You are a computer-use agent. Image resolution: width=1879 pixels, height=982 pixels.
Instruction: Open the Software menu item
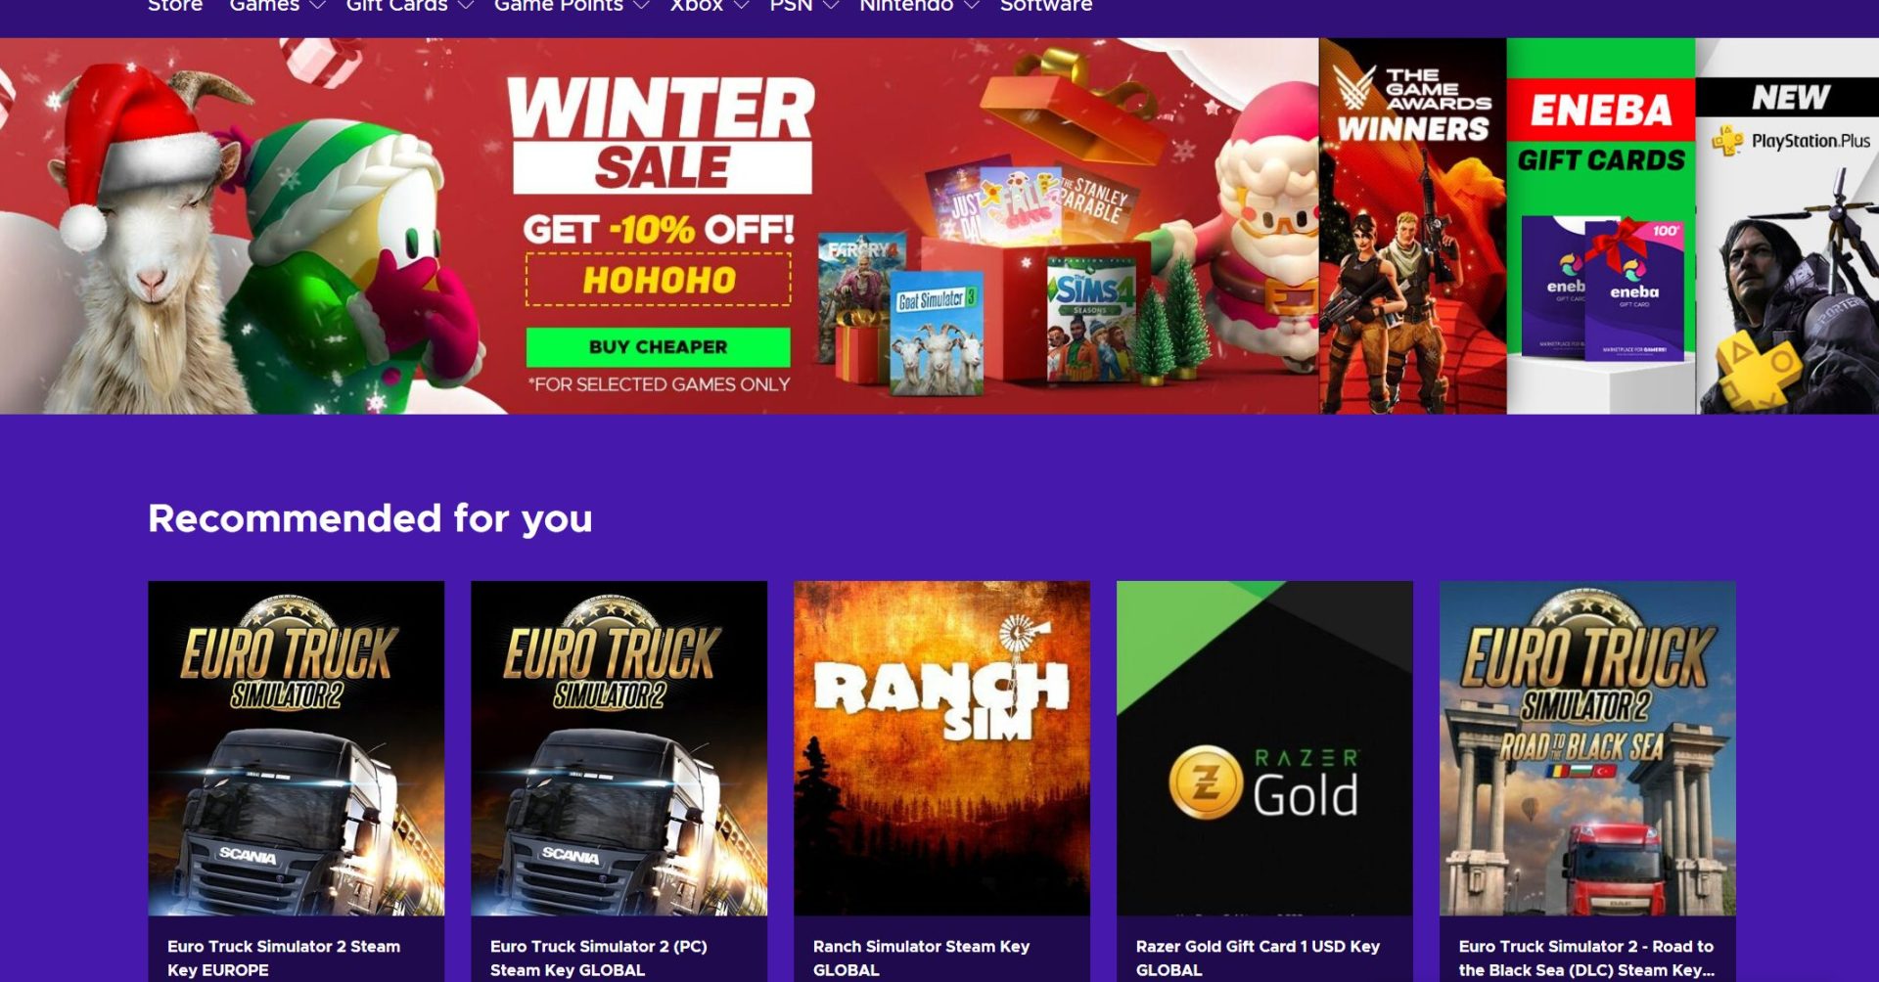pos(1046,6)
